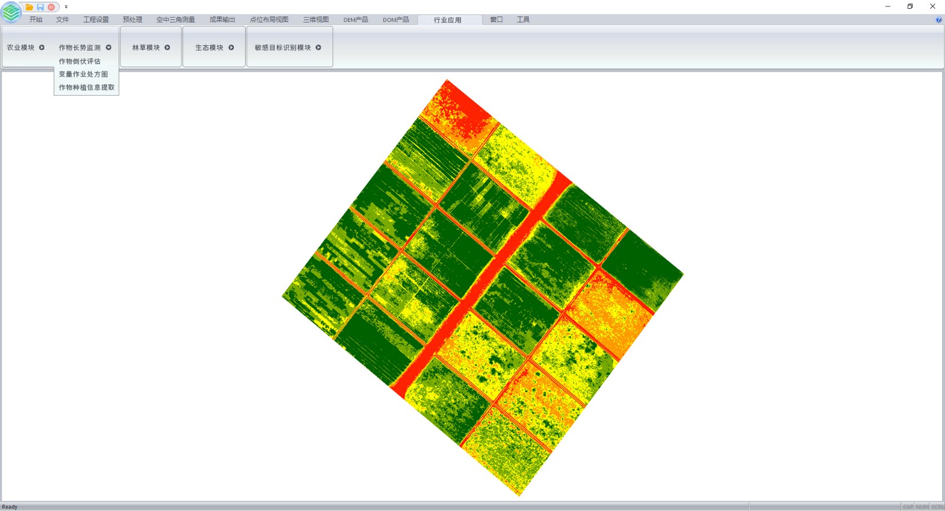
Task: Expand the 敏感目标识别模块 dropdown arrow
Action: pos(318,47)
